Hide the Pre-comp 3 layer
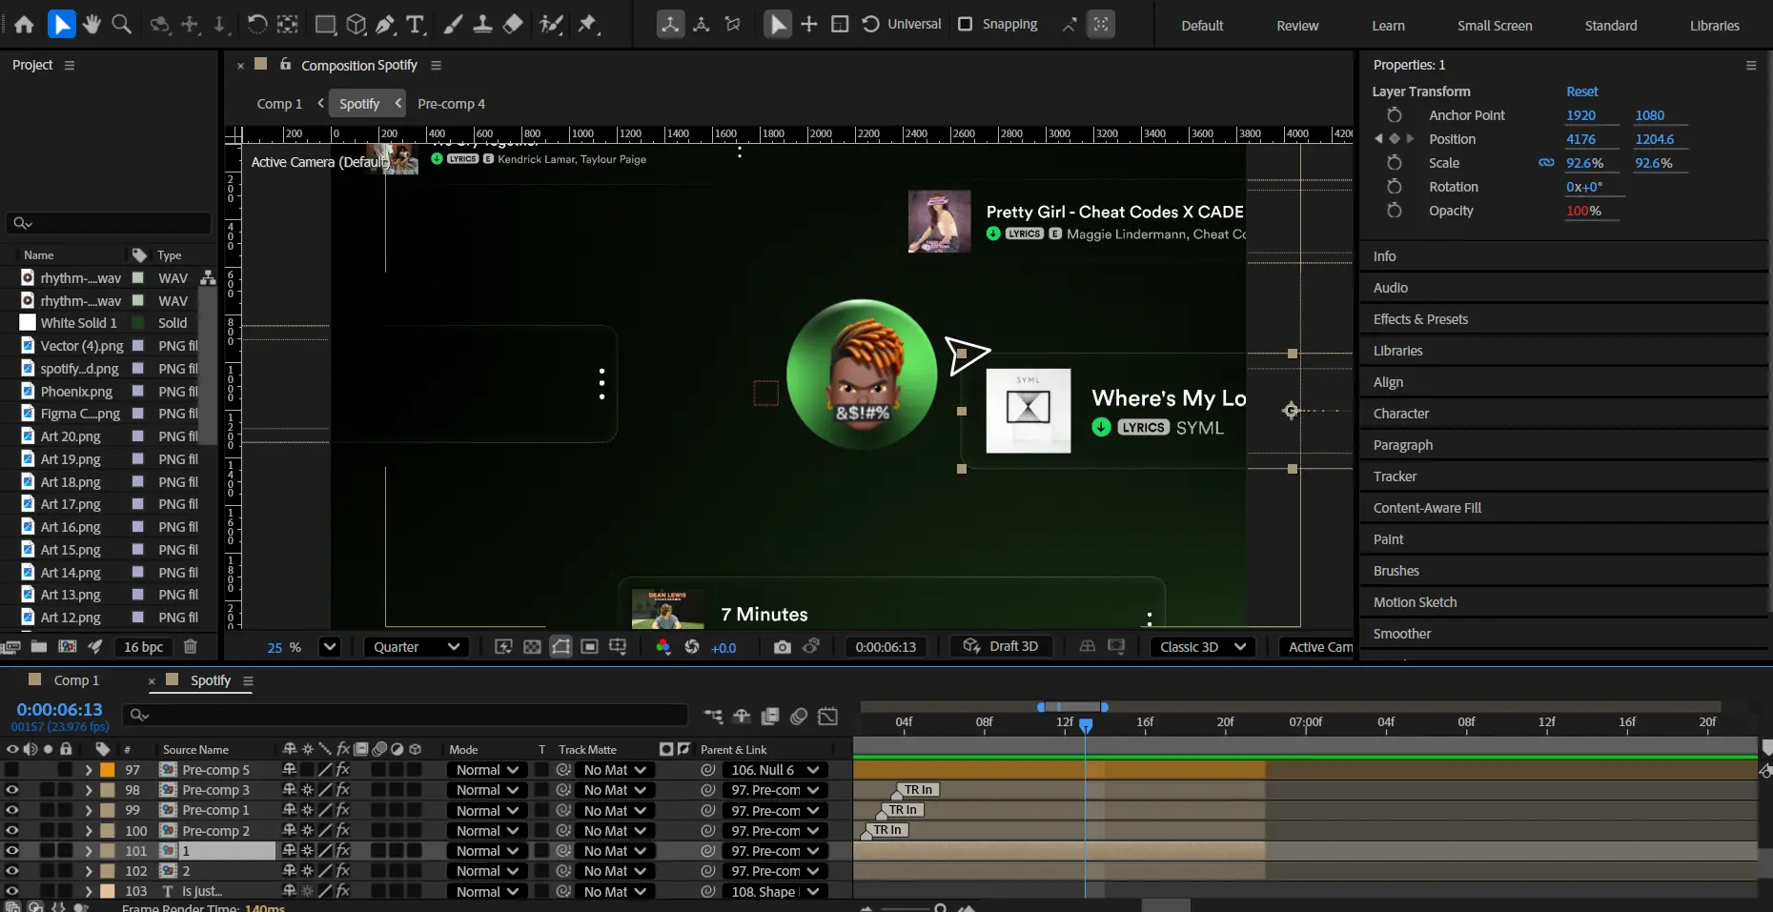This screenshot has height=912, width=1773. point(11,790)
